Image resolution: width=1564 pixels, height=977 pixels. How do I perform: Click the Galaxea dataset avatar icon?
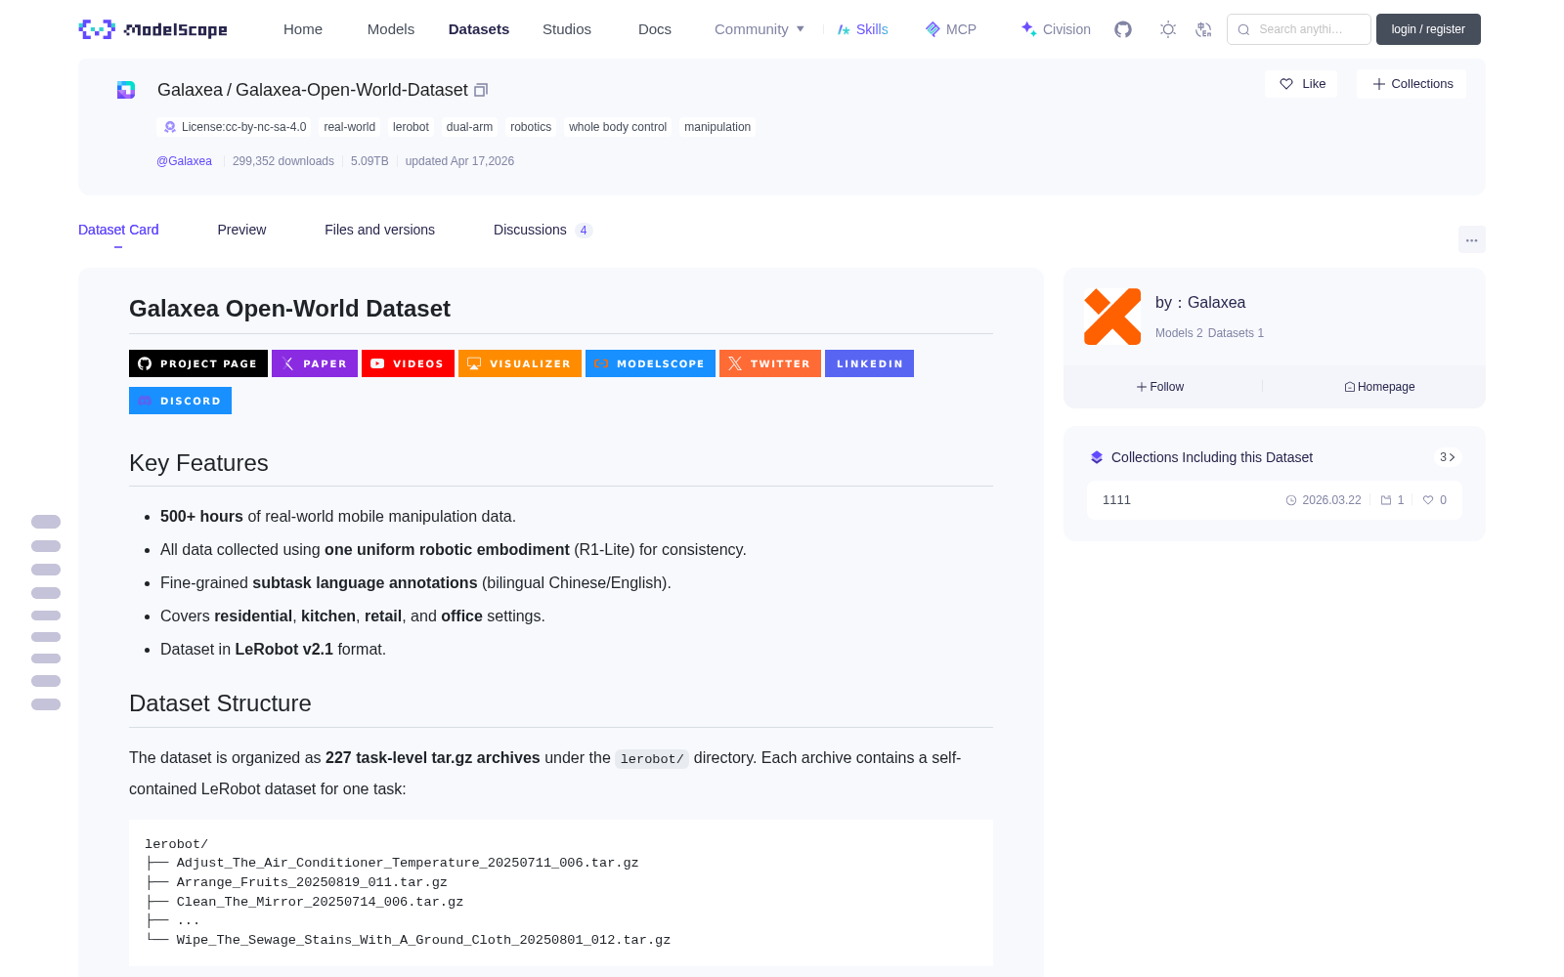click(126, 90)
